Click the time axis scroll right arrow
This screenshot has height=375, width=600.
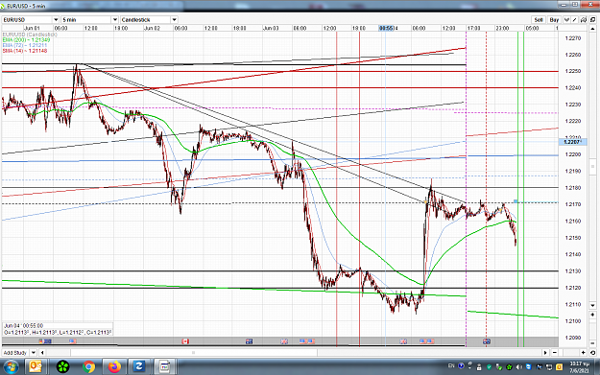[x=545, y=352]
